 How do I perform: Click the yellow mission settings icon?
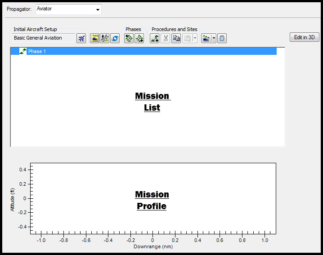click(95, 38)
